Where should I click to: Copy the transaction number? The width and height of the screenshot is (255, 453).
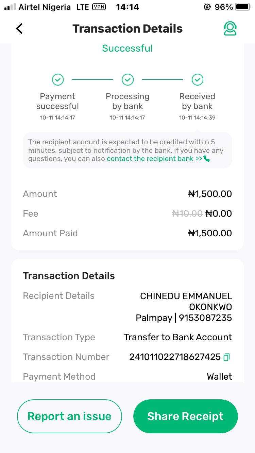click(227, 357)
